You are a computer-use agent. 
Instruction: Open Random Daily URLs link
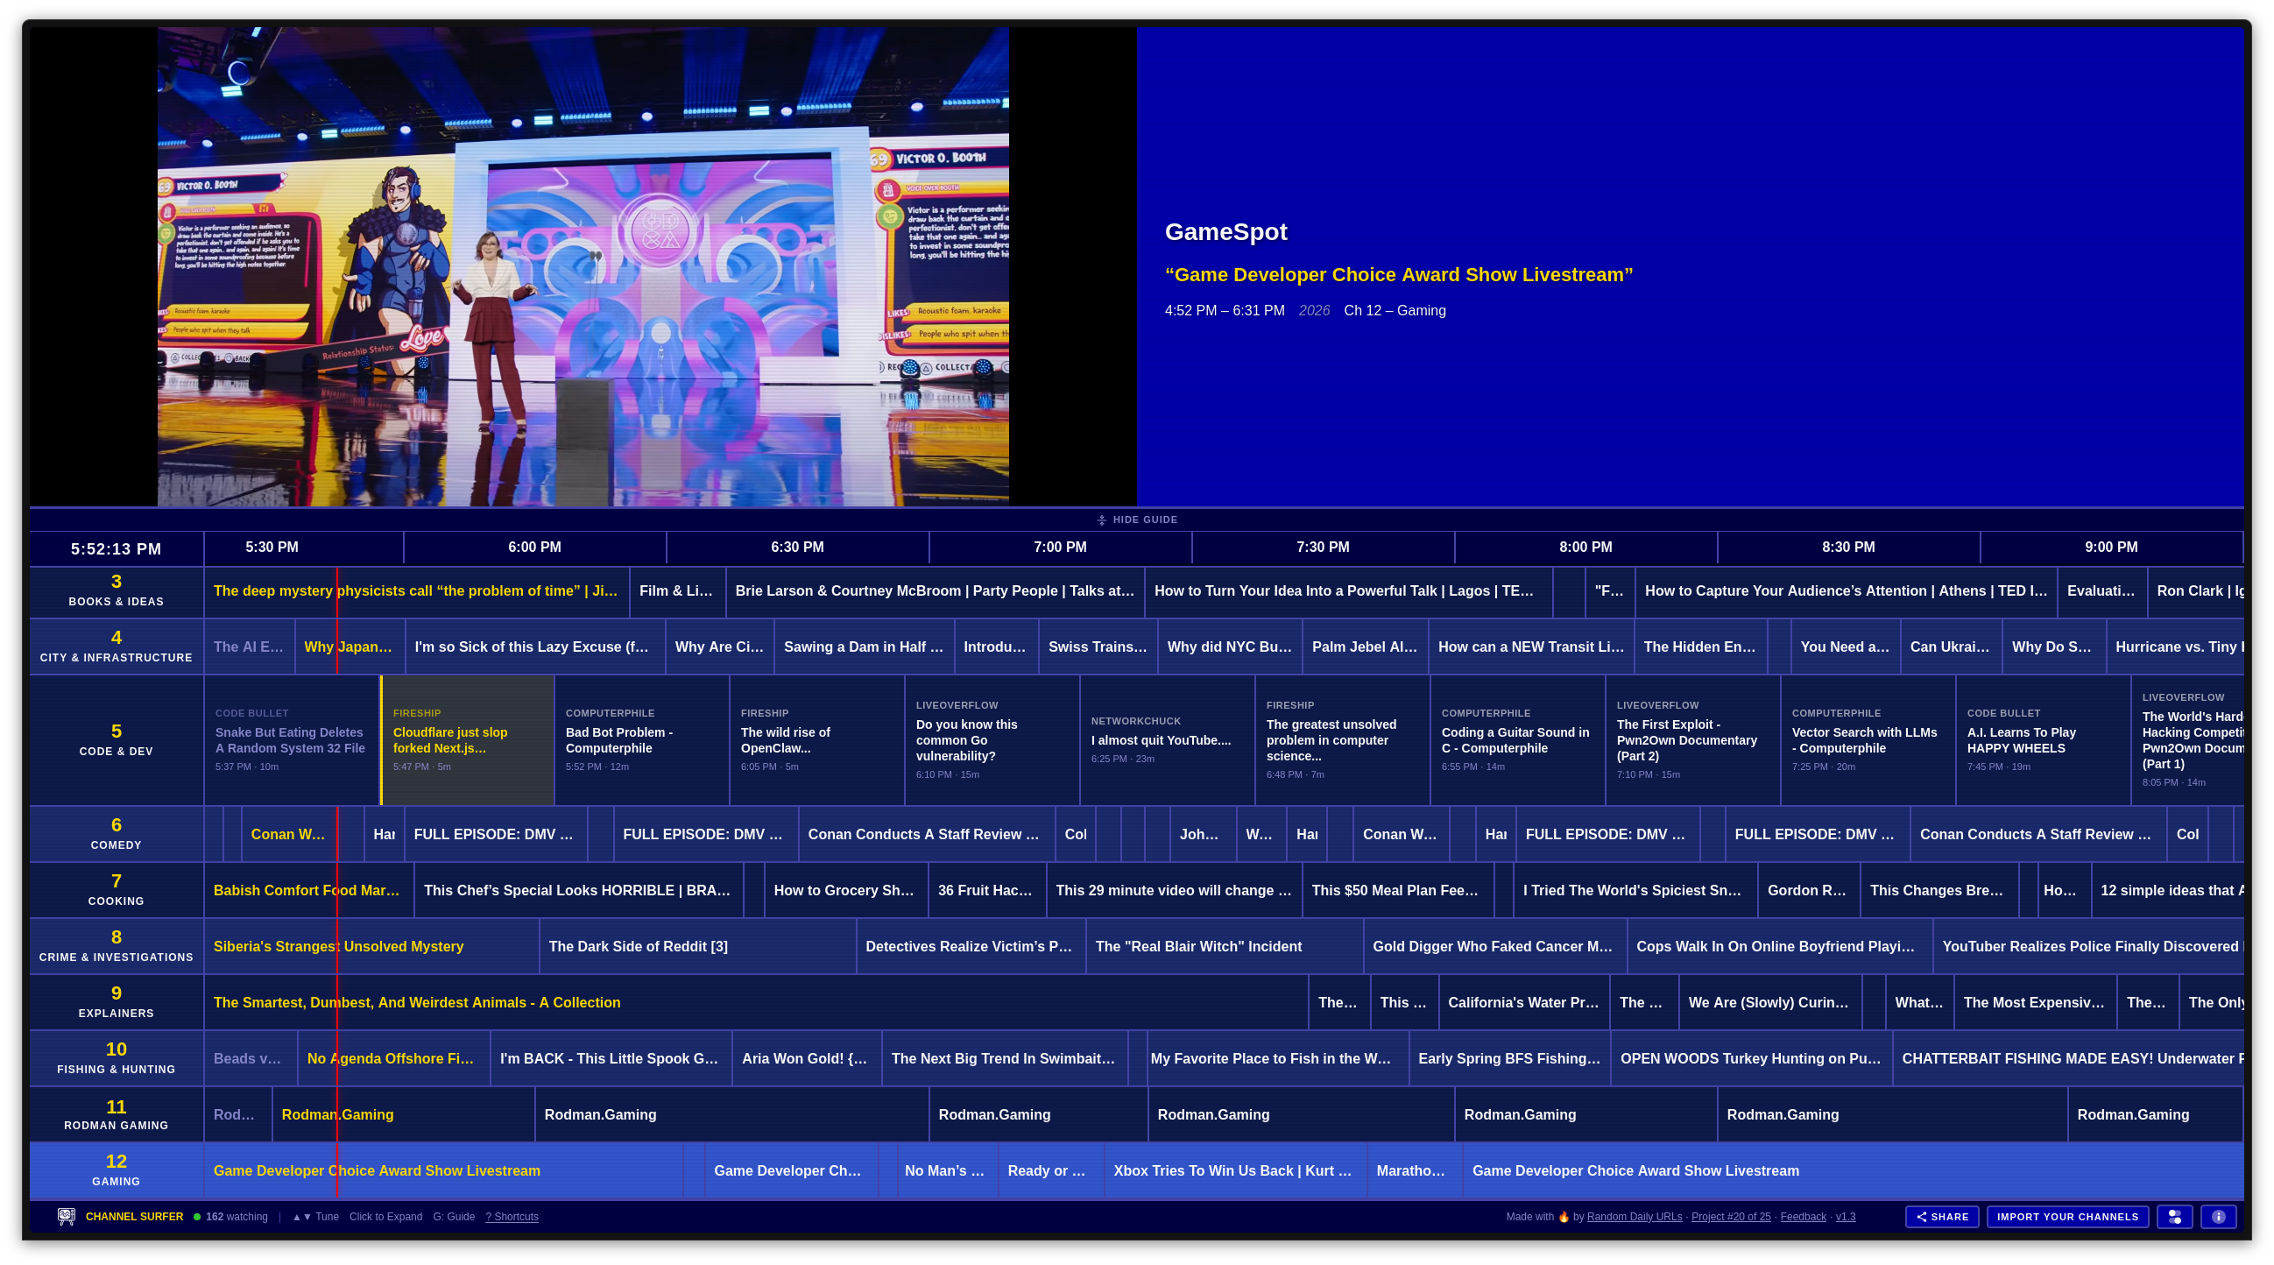[x=1634, y=1217]
